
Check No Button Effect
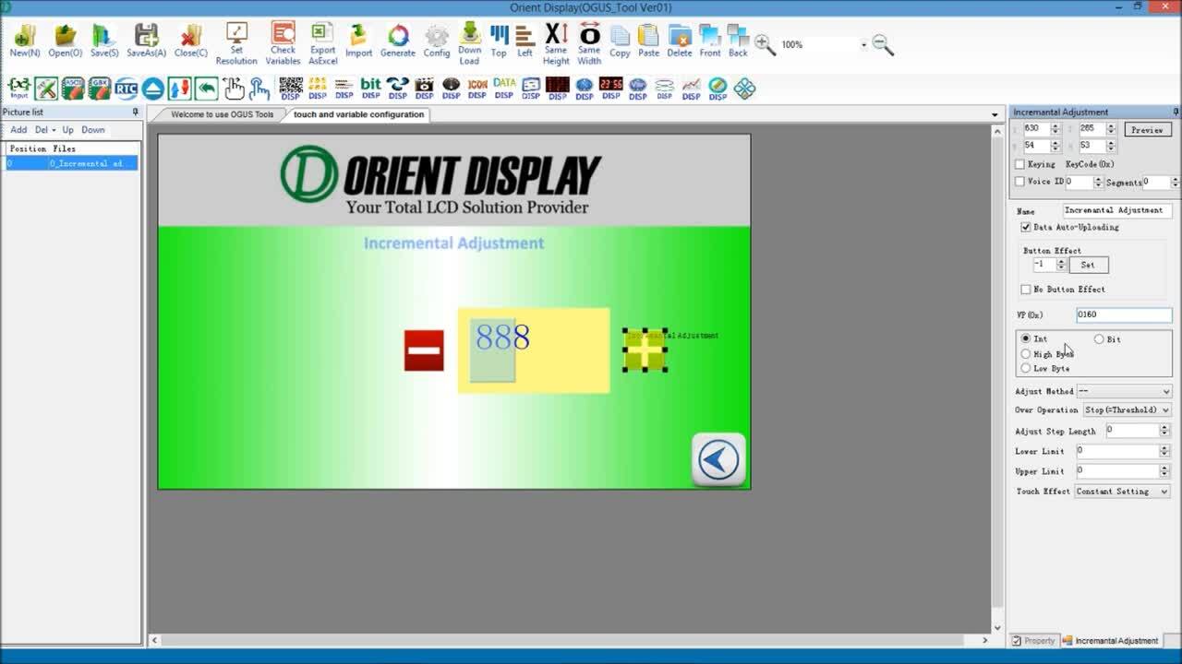pos(1026,290)
